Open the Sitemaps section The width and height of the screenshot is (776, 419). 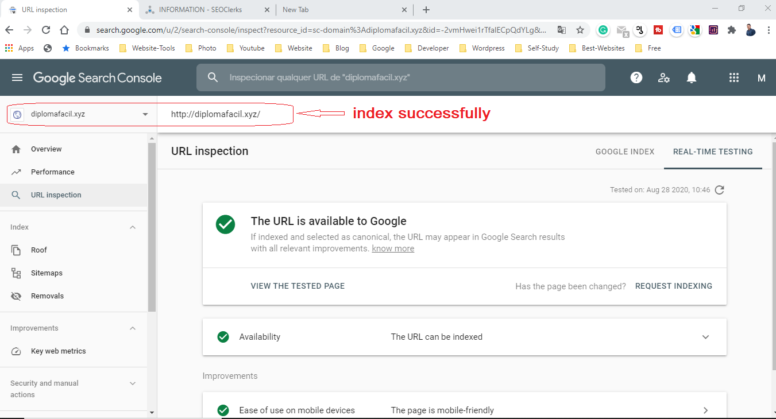(47, 273)
